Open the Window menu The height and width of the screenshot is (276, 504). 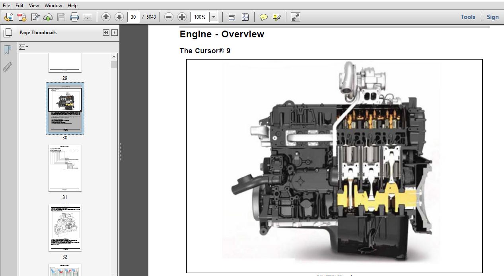(x=53, y=6)
